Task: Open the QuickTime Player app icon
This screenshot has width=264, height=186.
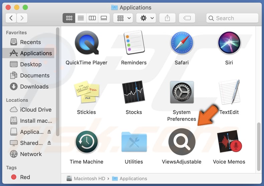Action: 87,43
